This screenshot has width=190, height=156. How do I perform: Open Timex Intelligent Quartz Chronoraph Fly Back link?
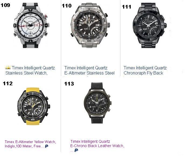pos(145,70)
